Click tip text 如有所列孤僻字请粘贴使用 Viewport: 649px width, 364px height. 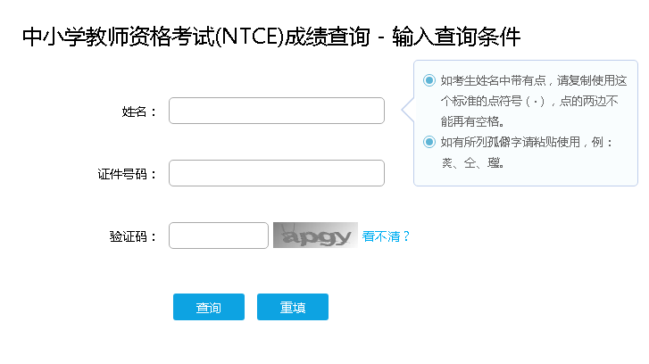click(x=511, y=142)
